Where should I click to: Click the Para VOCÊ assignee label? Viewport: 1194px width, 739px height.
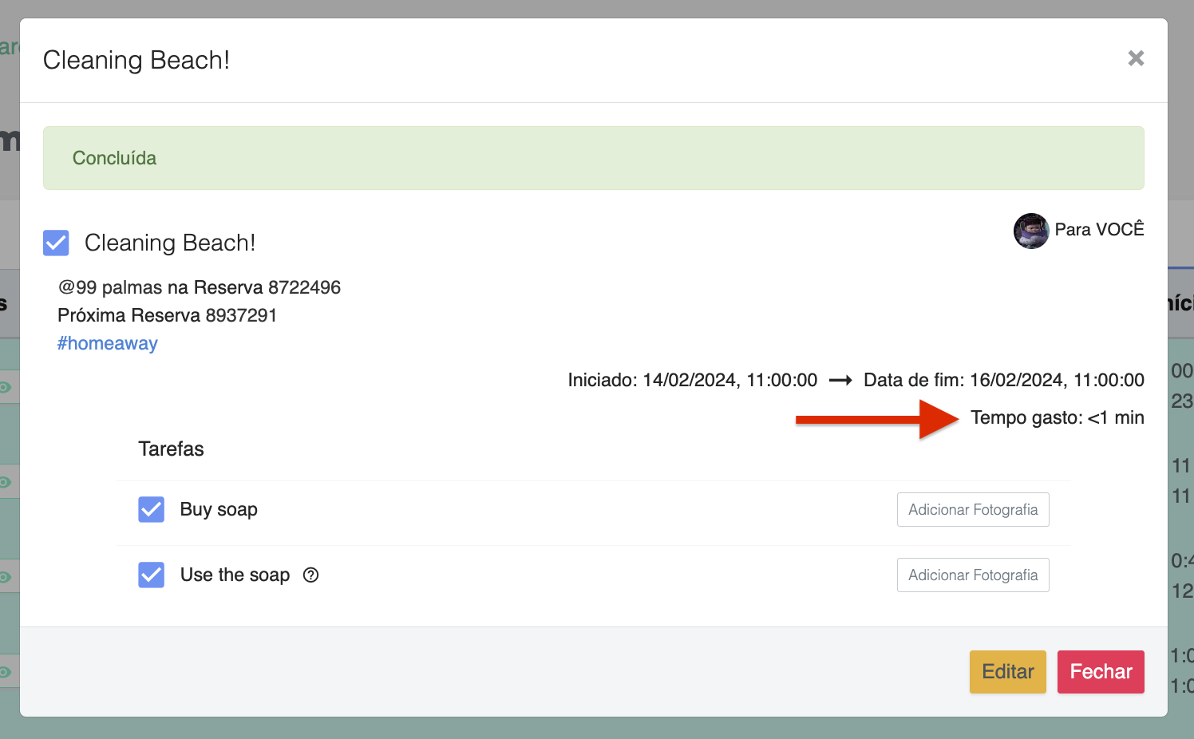(x=1099, y=230)
